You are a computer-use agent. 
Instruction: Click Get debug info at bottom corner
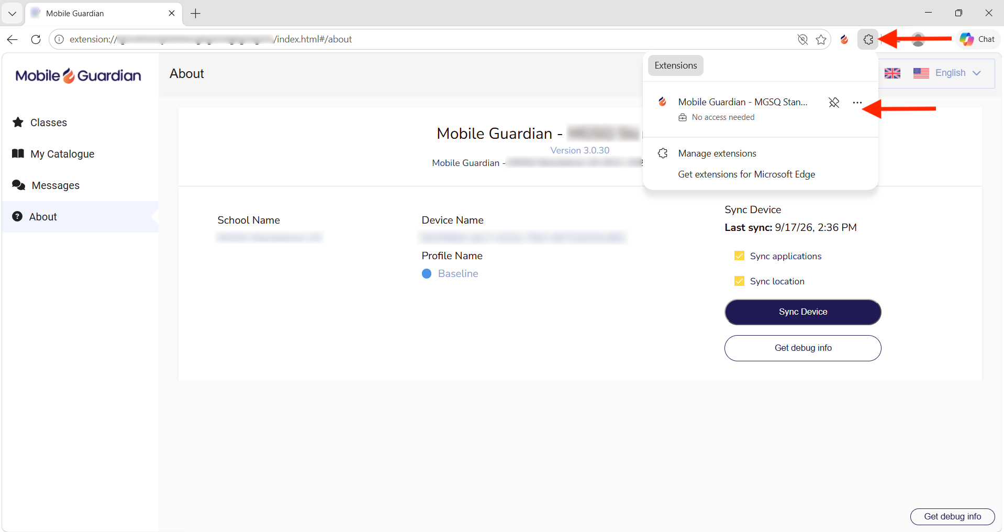click(x=952, y=517)
